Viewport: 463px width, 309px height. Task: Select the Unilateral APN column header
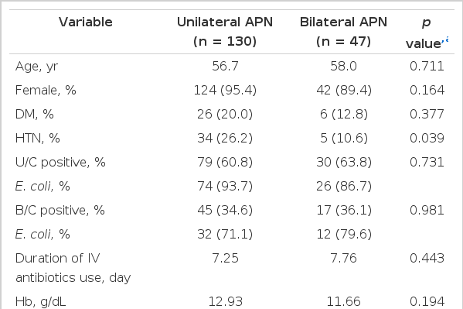[225, 32]
